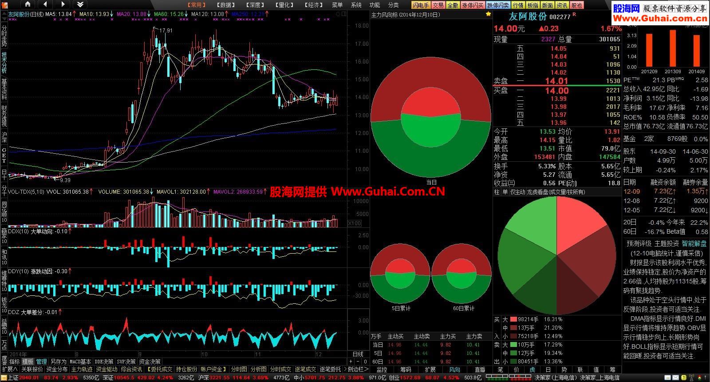Open the 日线 period selector
The width and height of the screenshot is (710, 382).
358,354
